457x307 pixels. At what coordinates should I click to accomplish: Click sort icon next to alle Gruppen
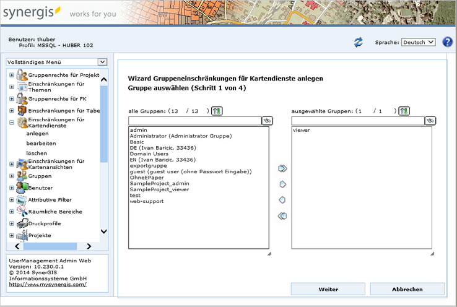(x=216, y=111)
